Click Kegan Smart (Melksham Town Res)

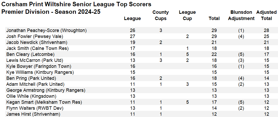(44, 102)
